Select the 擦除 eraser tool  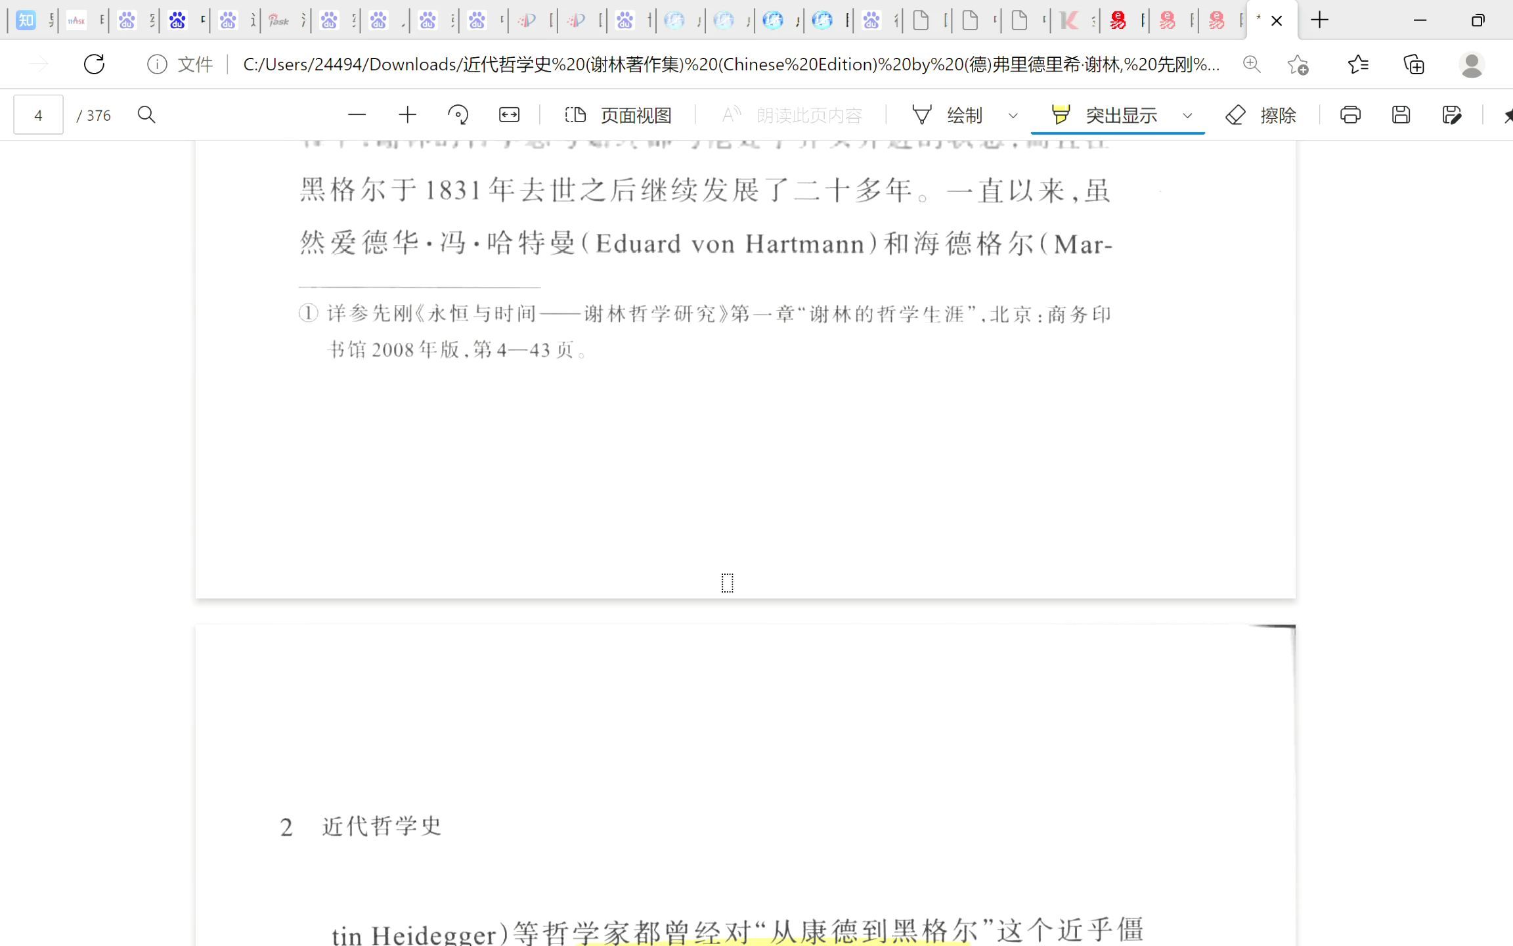[1261, 115]
